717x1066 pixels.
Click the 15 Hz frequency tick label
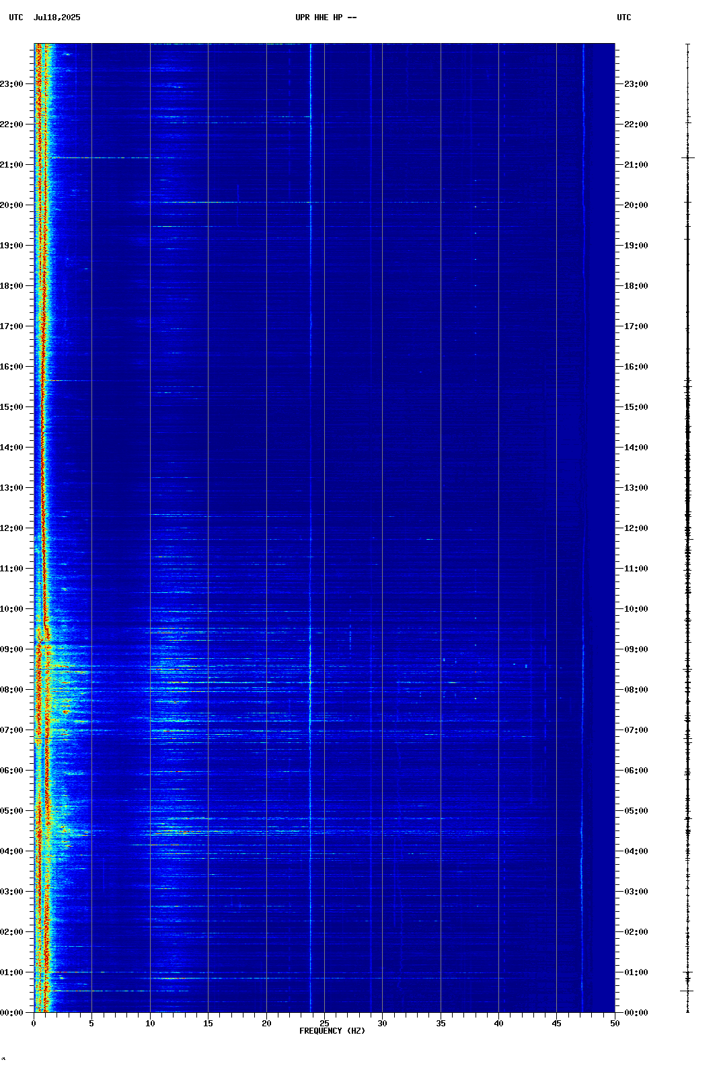coord(208,1024)
